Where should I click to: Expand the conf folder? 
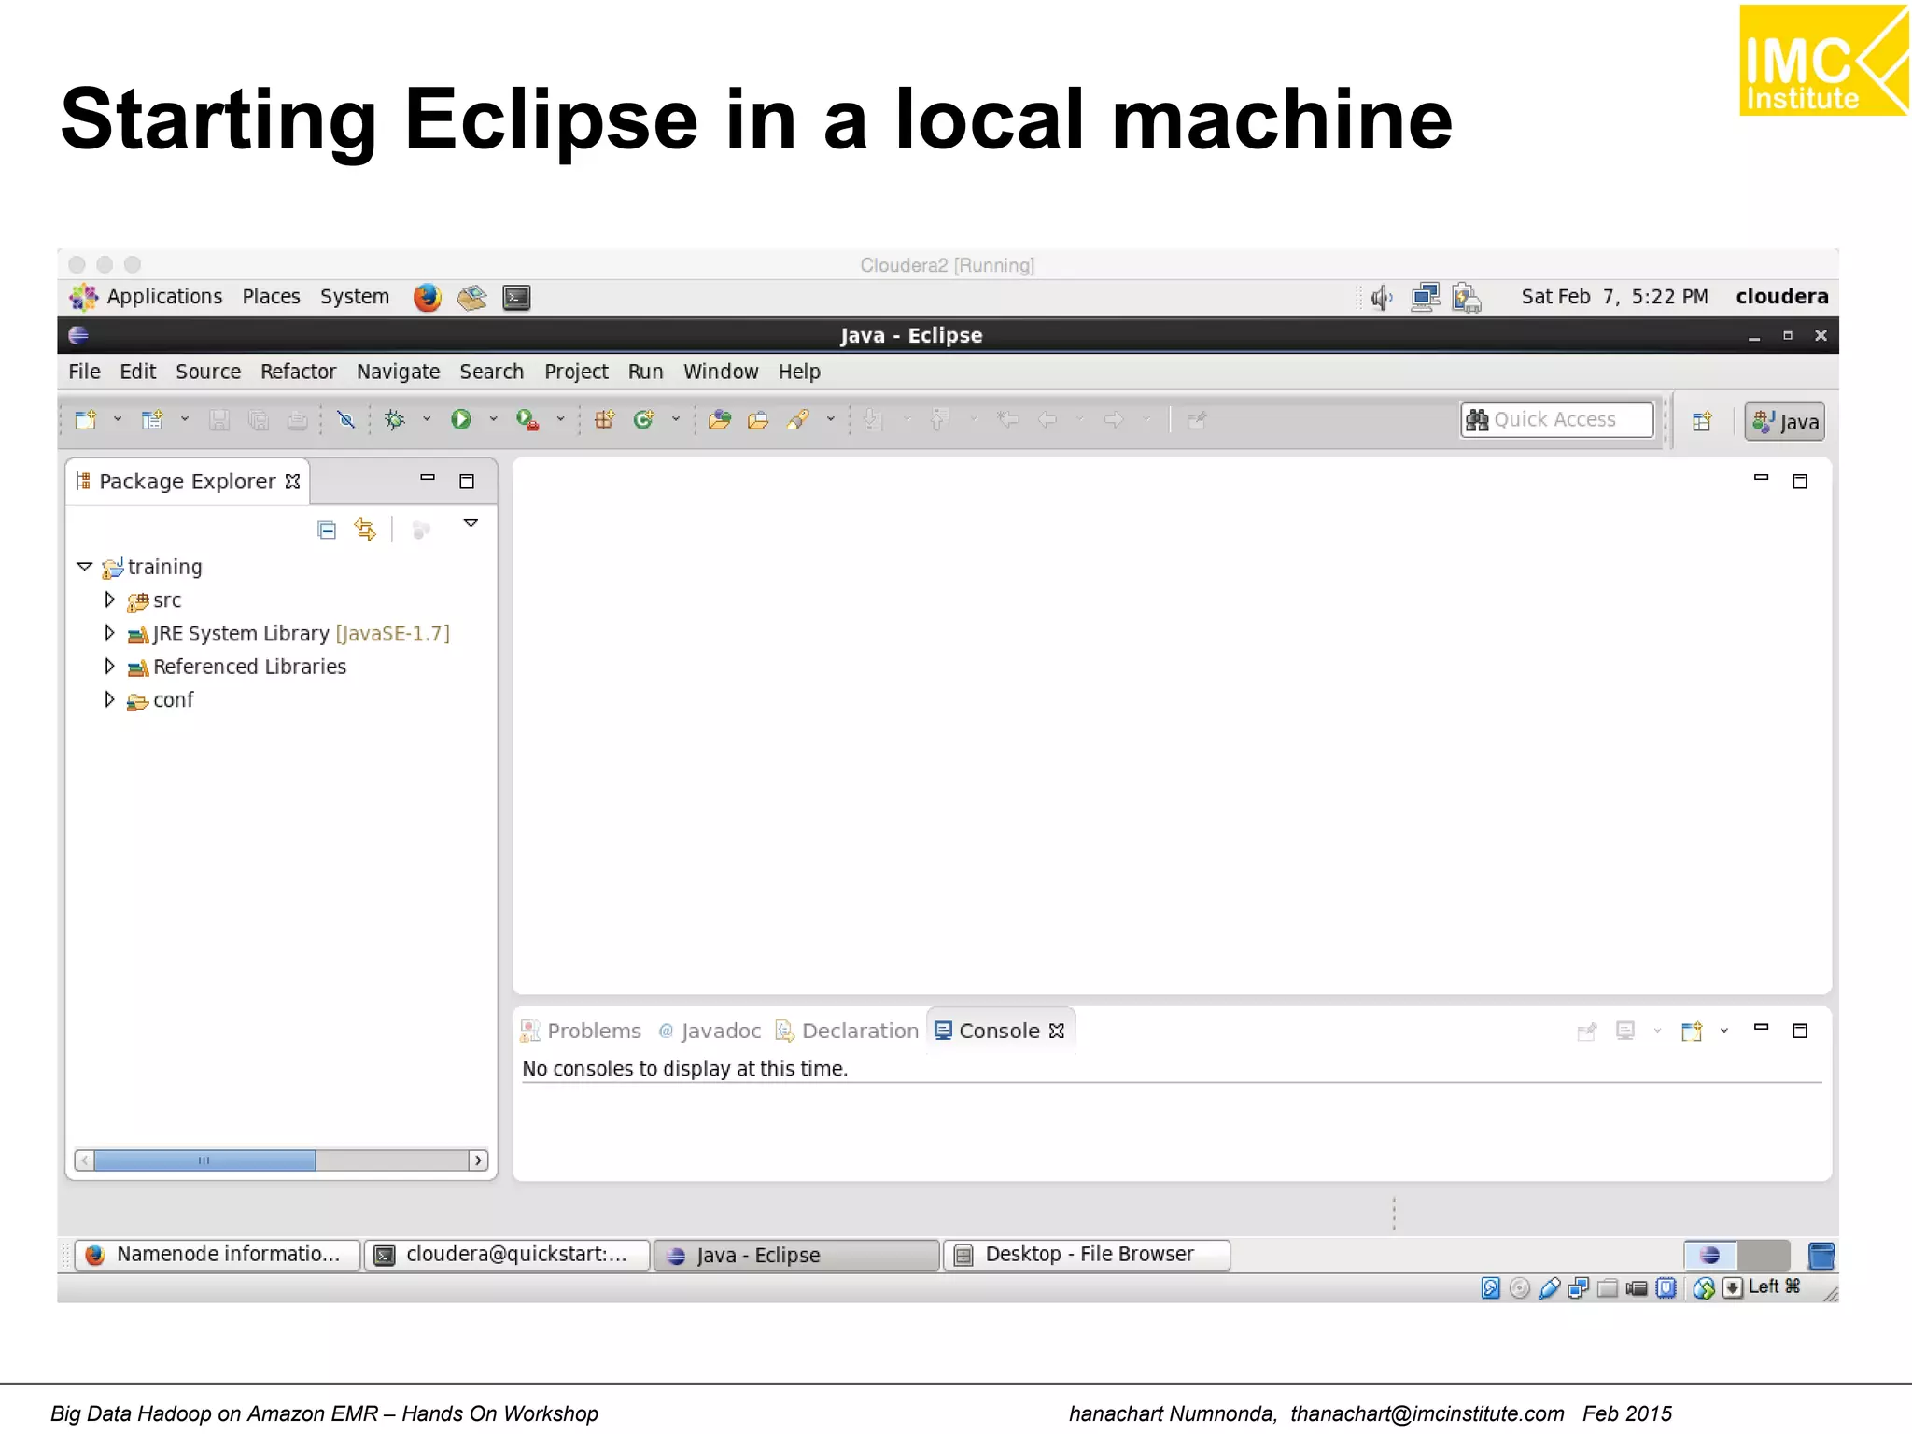coord(109,699)
